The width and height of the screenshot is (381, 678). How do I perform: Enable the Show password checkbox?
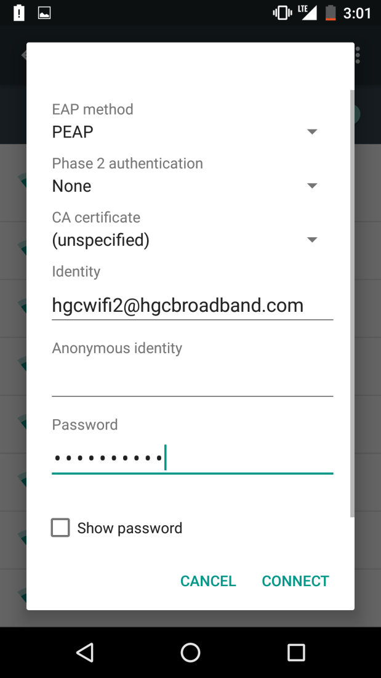60,528
